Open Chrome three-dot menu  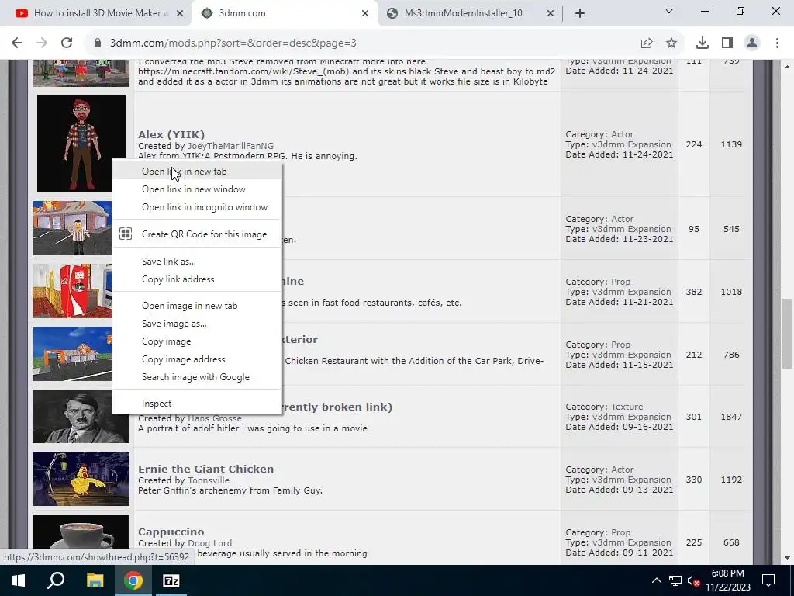click(777, 43)
